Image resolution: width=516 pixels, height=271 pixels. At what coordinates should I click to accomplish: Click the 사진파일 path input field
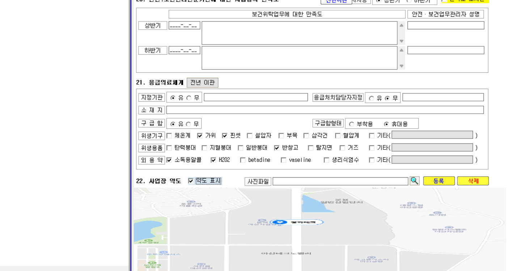(x=340, y=181)
